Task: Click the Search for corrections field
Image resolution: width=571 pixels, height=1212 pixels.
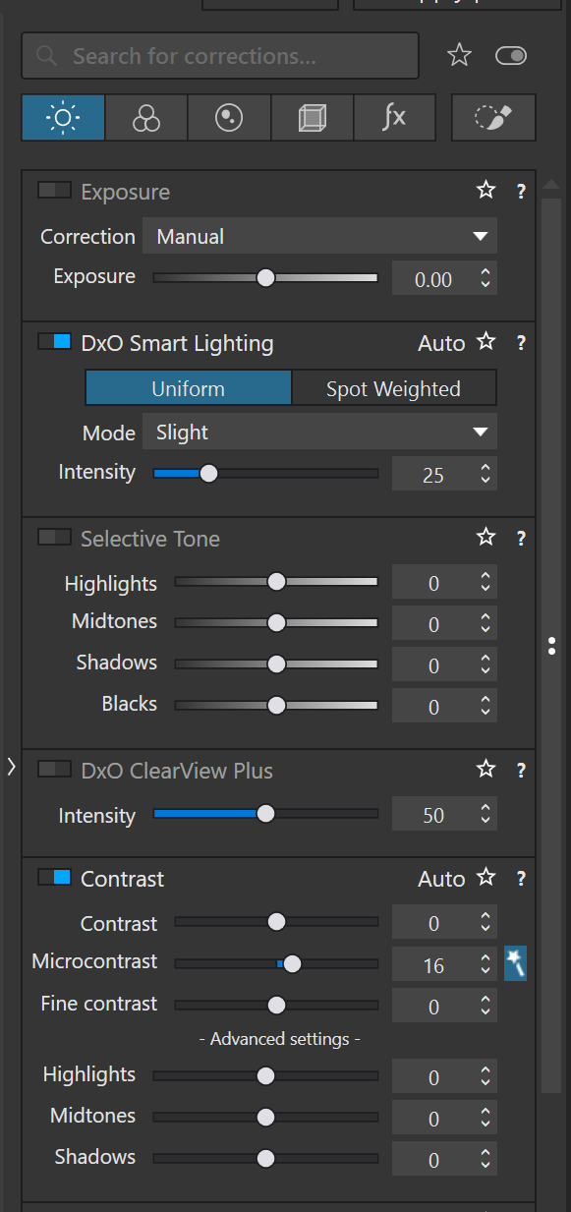Action: click(x=220, y=56)
